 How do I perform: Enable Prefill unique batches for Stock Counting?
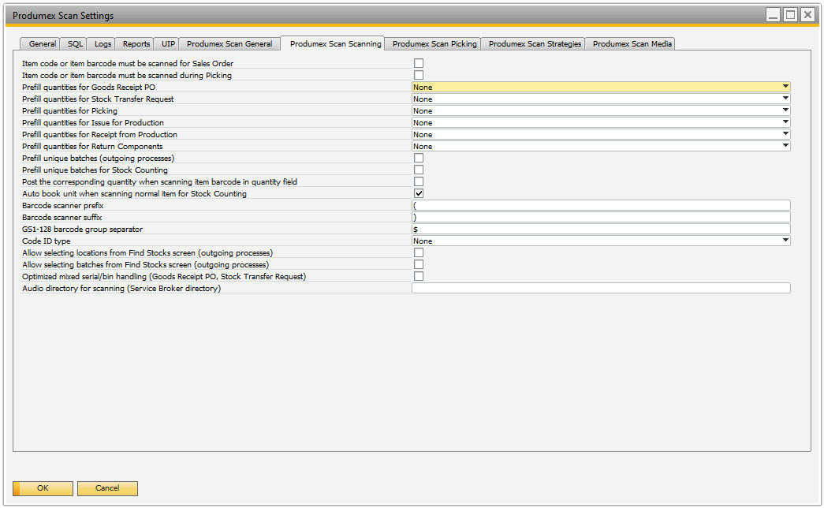tap(418, 170)
